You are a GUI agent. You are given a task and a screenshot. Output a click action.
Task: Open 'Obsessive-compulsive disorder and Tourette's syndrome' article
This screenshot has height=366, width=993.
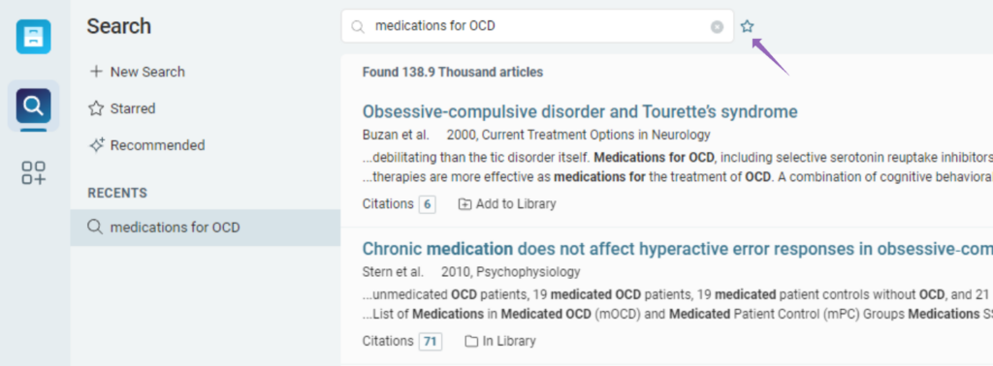point(580,112)
